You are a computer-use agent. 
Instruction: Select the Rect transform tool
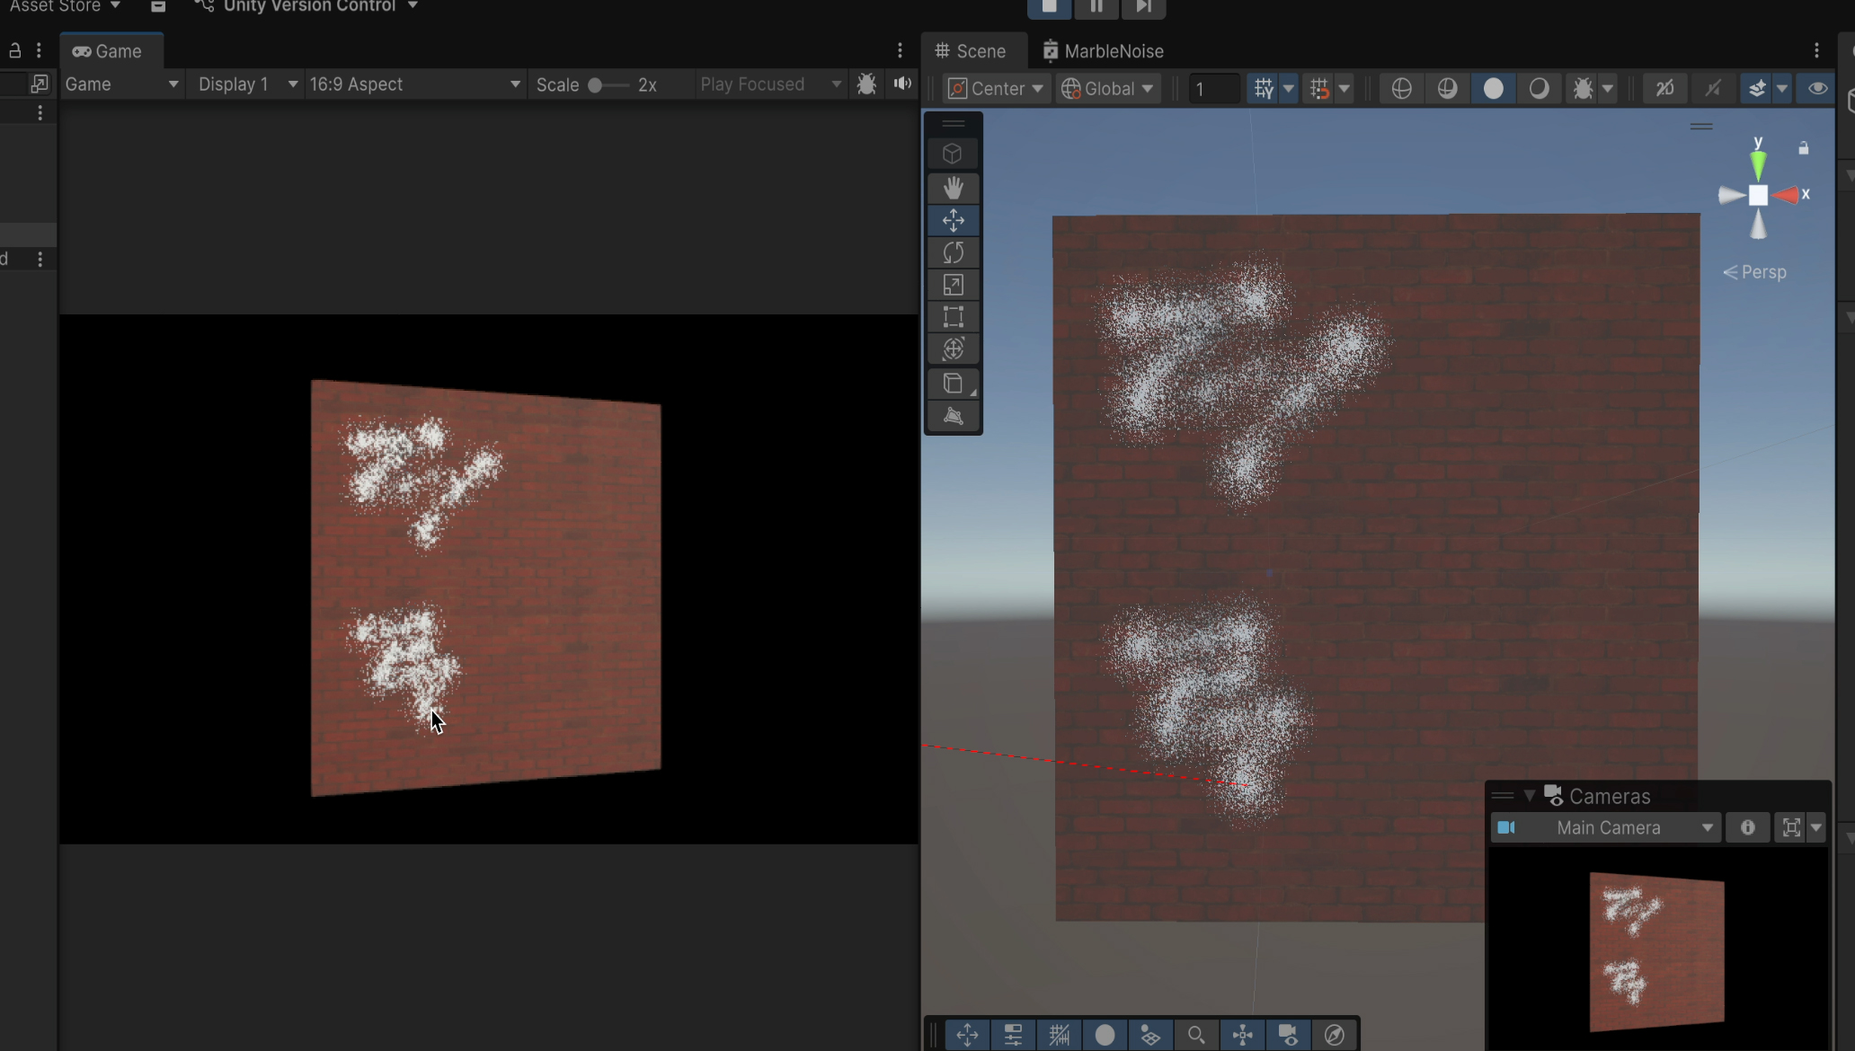(x=953, y=317)
